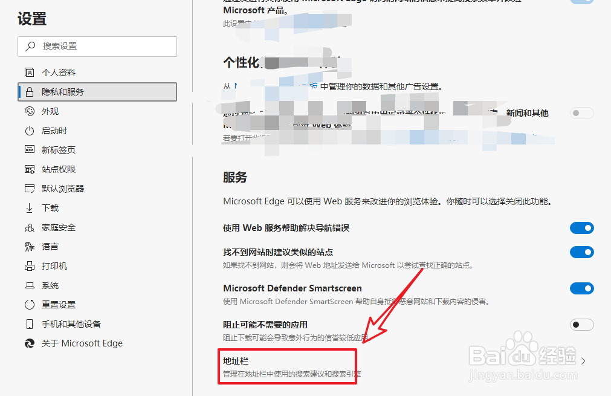Click inside the 搜索设置 search box
This screenshot has width=611, height=396.
97,47
